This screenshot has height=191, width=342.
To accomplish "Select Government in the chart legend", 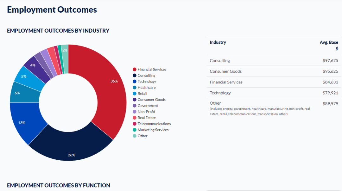I will [x=148, y=106].
